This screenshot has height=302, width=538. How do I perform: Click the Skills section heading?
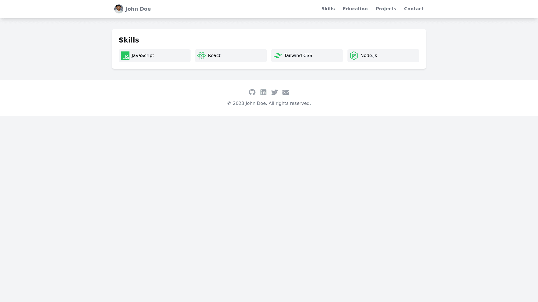[129, 40]
